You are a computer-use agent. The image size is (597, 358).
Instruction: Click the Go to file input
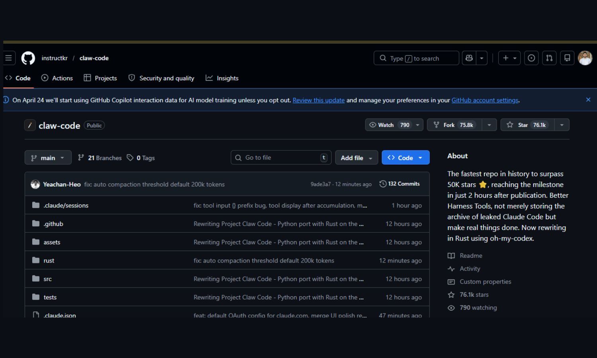(281, 158)
